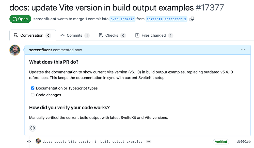Click the Verified signature badge

(x=221, y=142)
